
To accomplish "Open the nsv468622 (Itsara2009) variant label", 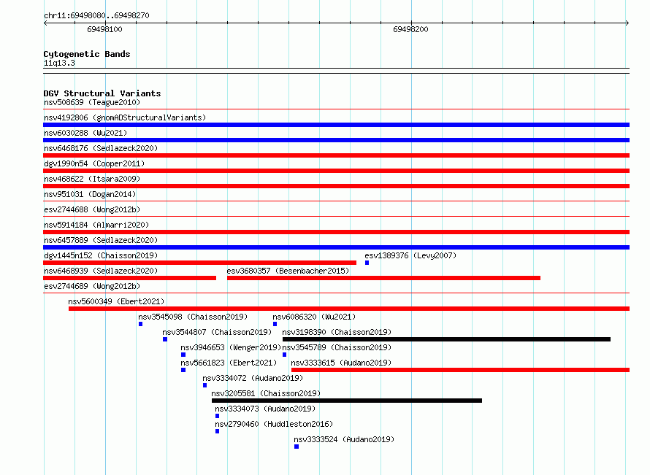I will [92, 179].
